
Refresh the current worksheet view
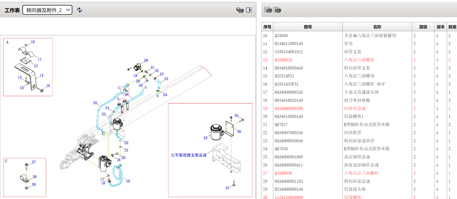coord(79,9)
